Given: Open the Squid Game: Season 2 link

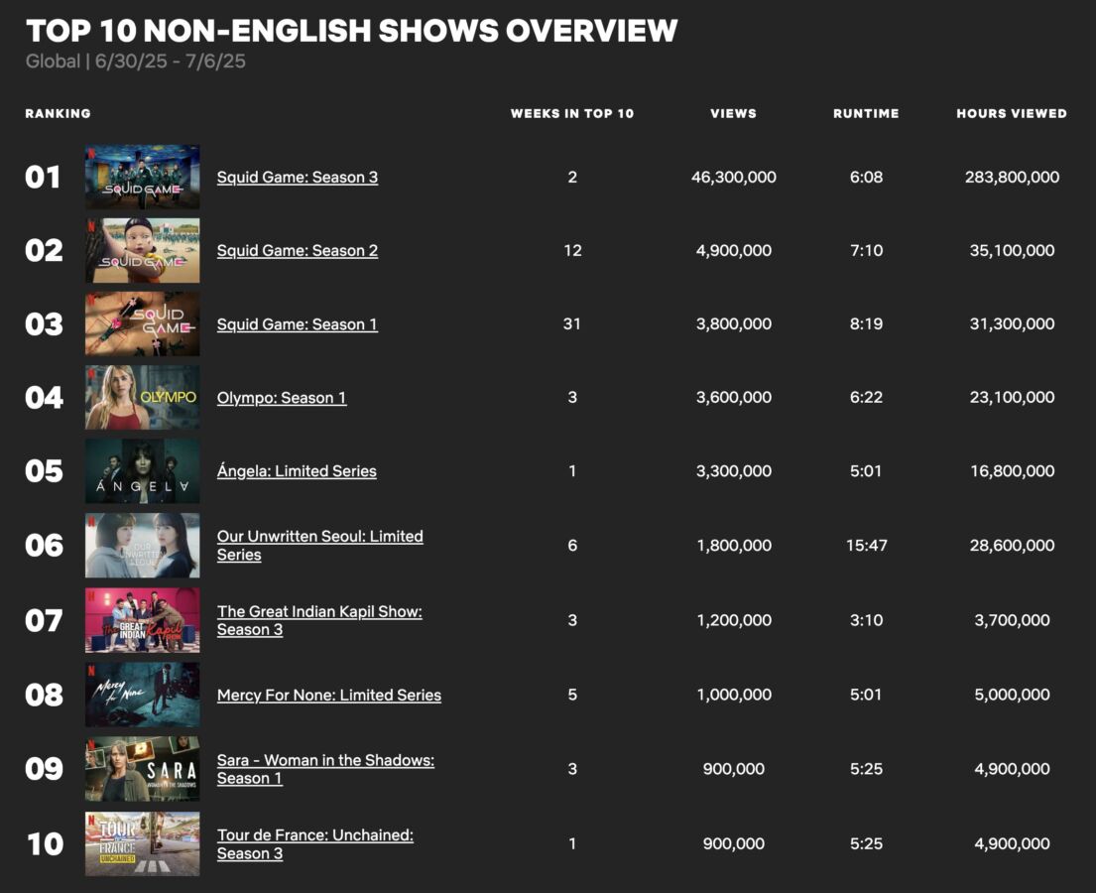Looking at the screenshot, I should [x=298, y=250].
